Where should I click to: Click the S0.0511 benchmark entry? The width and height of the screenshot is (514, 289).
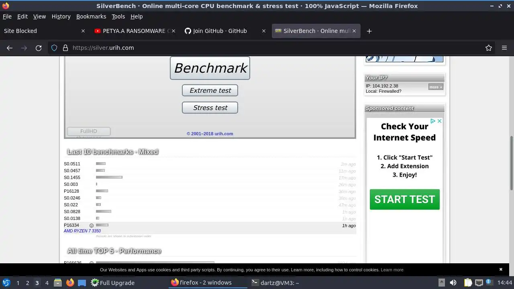[x=210, y=164]
